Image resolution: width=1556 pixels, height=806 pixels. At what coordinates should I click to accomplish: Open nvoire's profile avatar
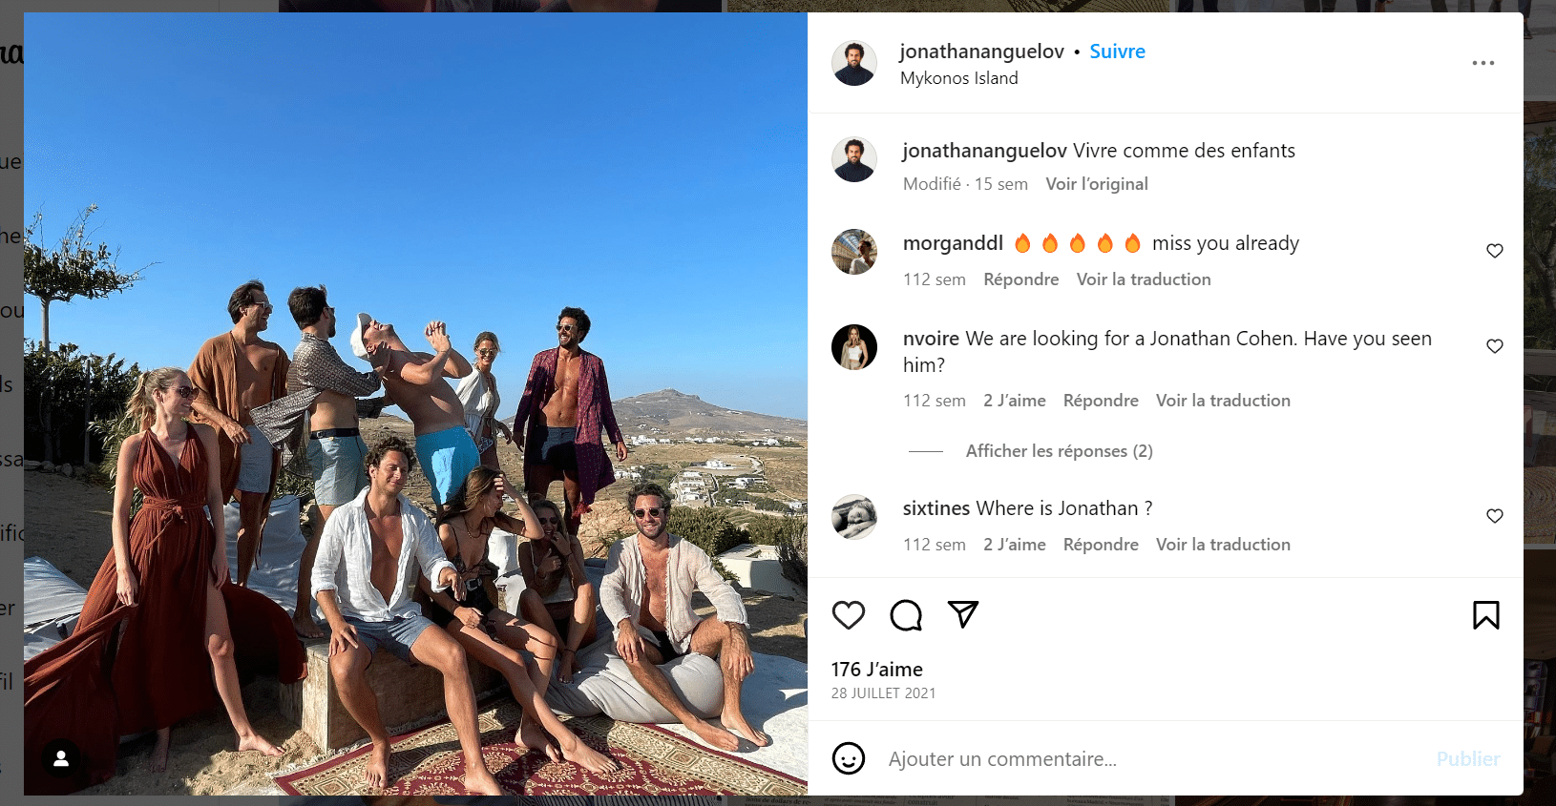click(x=853, y=347)
